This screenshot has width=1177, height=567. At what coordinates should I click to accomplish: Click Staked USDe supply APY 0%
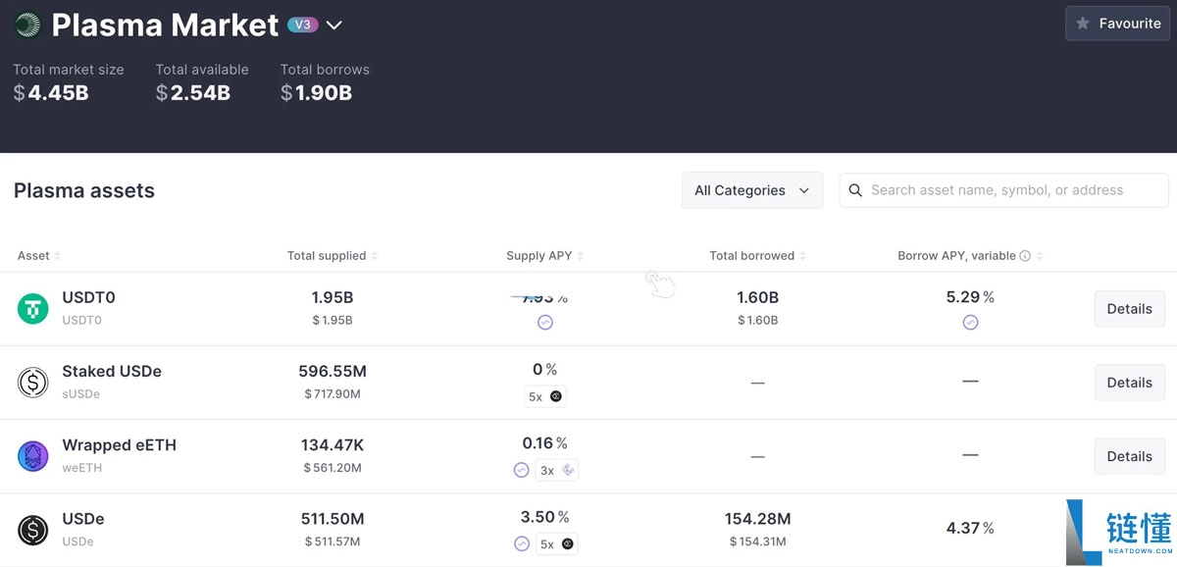pyautogui.click(x=545, y=369)
